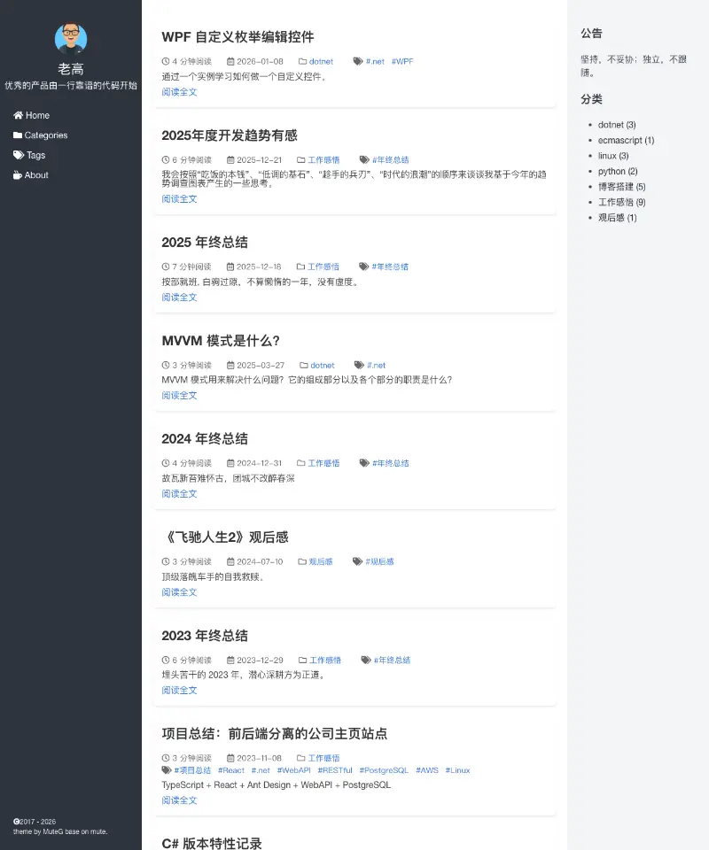Click #年终总结 tag on 2025 年终总结

tap(390, 267)
